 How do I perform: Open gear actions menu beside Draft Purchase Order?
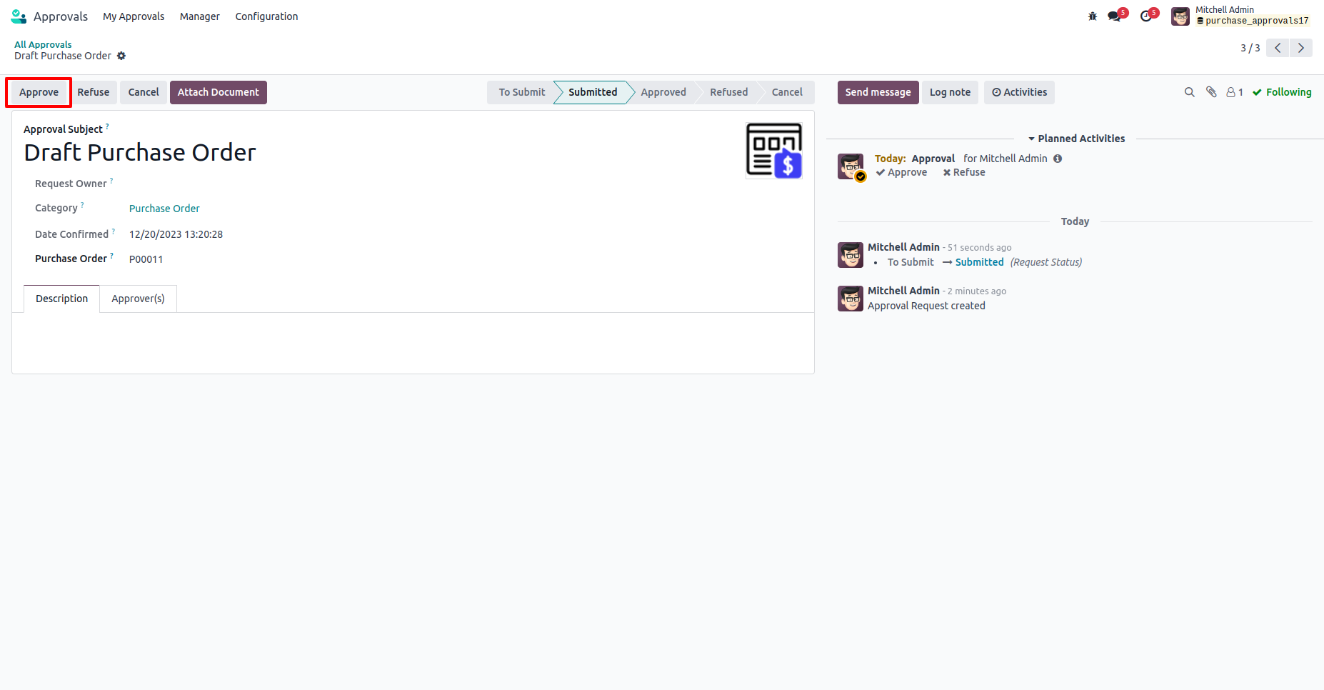click(121, 56)
